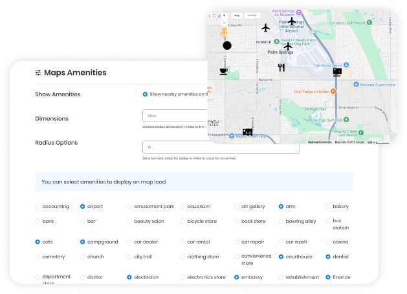Image resolution: width=407 pixels, height=294 pixels.
Task: Click the Pegman Street View icon
Action: click(225, 32)
